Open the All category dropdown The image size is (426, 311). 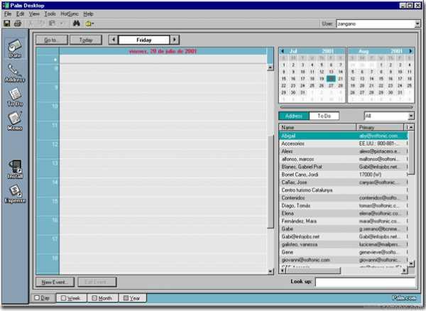[411, 116]
